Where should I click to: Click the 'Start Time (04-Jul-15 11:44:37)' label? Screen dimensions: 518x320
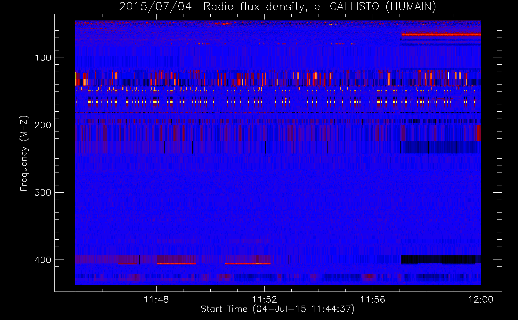click(278, 309)
